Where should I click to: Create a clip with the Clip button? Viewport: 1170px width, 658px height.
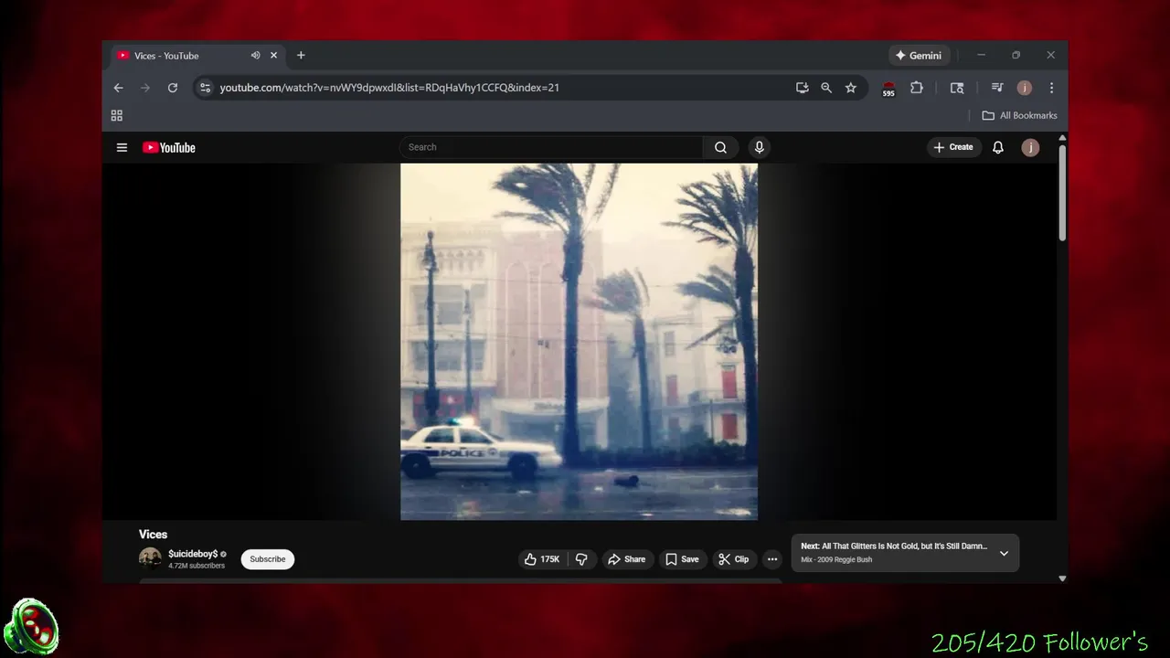tap(734, 559)
